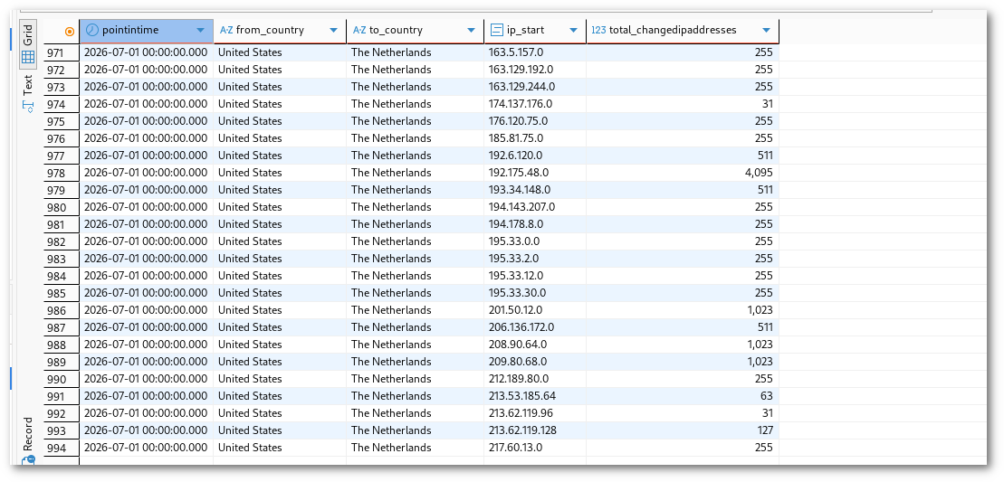Click the ip_start column type icon
Screen dimensions: 1004x482
pos(496,30)
